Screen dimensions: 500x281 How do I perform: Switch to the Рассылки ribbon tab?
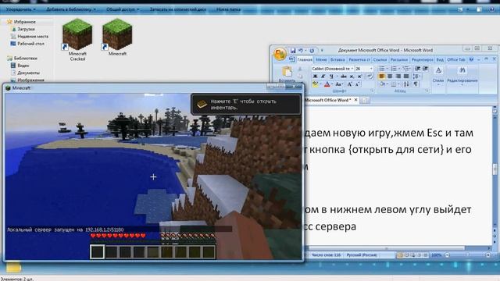[399, 59]
